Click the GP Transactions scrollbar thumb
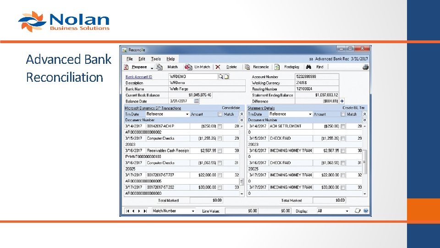This screenshot has width=440, height=248. tap(242, 181)
